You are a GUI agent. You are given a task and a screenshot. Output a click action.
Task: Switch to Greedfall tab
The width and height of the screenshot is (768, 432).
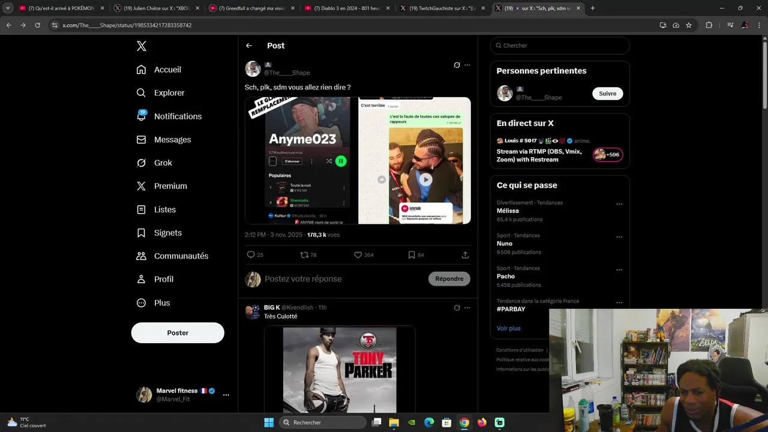(x=252, y=8)
